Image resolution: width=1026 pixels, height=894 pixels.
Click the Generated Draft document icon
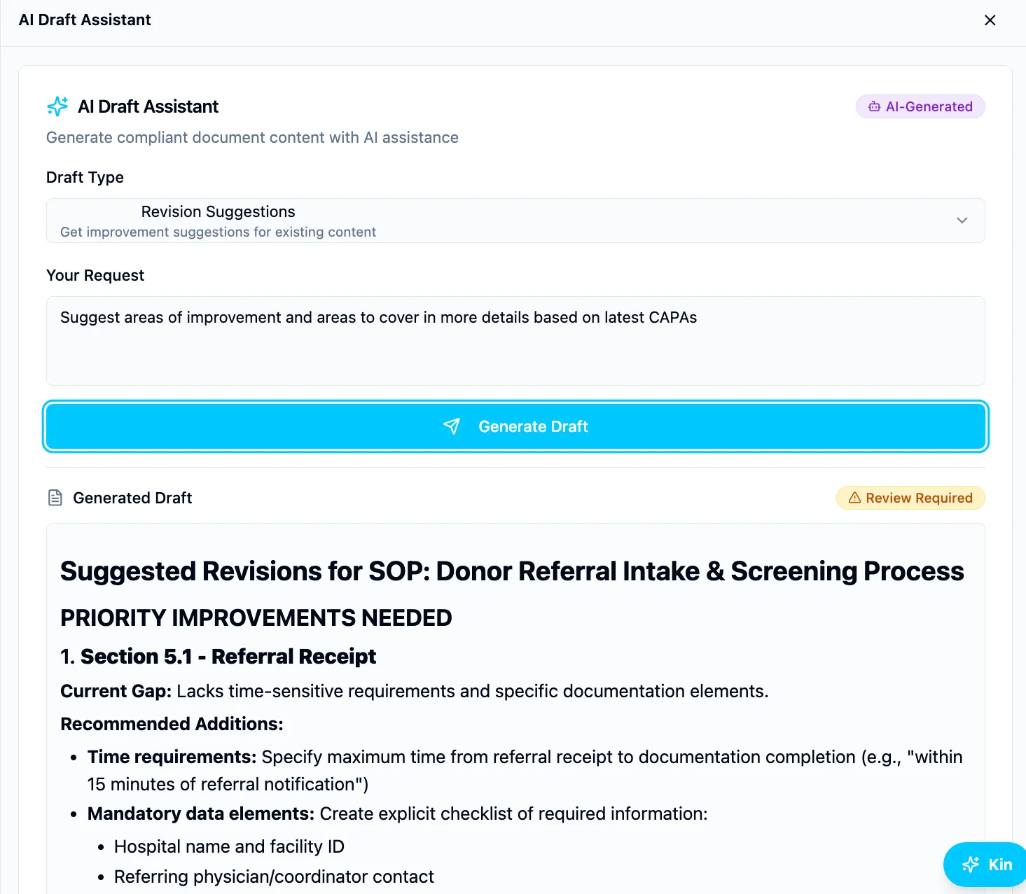[x=55, y=498]
